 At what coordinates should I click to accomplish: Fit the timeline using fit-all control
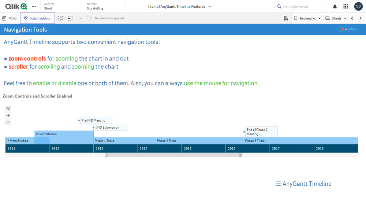coord(8,108)
